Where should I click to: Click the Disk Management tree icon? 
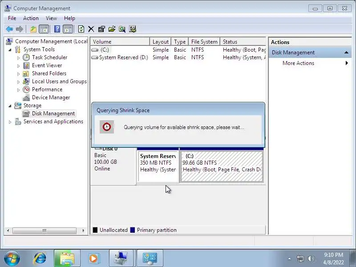point(26,113)
